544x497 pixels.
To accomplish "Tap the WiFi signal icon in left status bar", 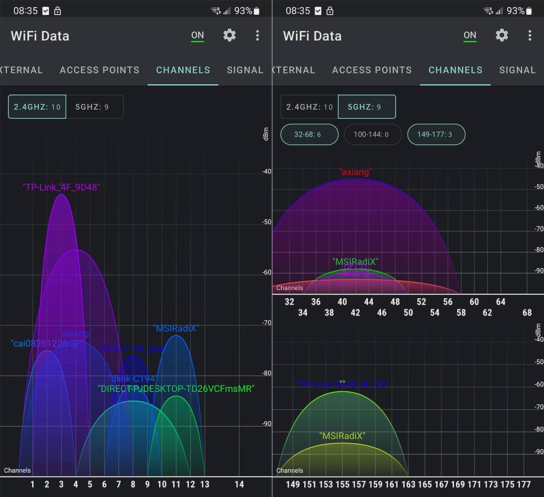I will click(215, 11).
